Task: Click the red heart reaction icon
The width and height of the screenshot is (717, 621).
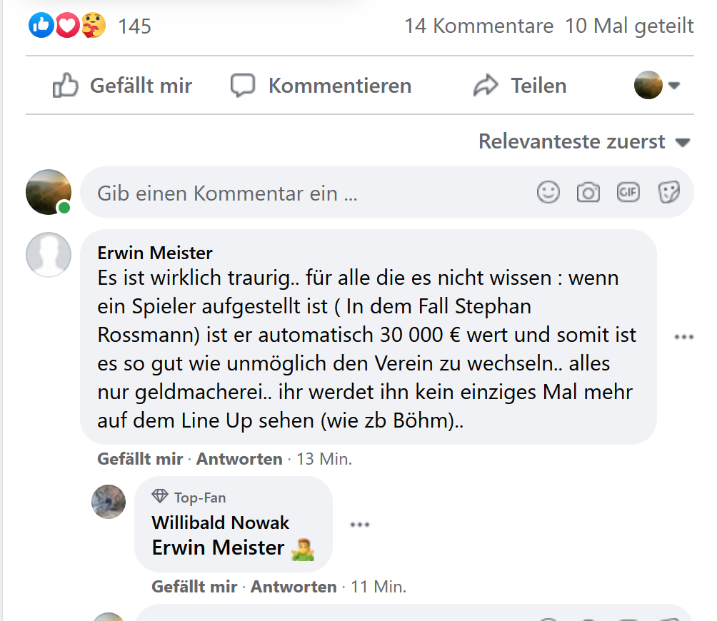Action: pos(67,26)
